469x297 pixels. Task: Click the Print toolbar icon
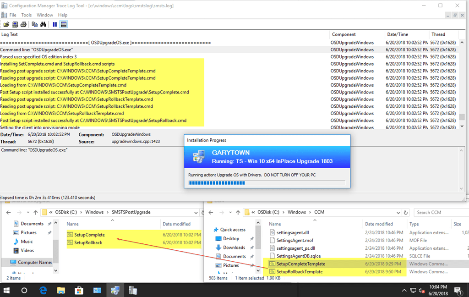24,24
